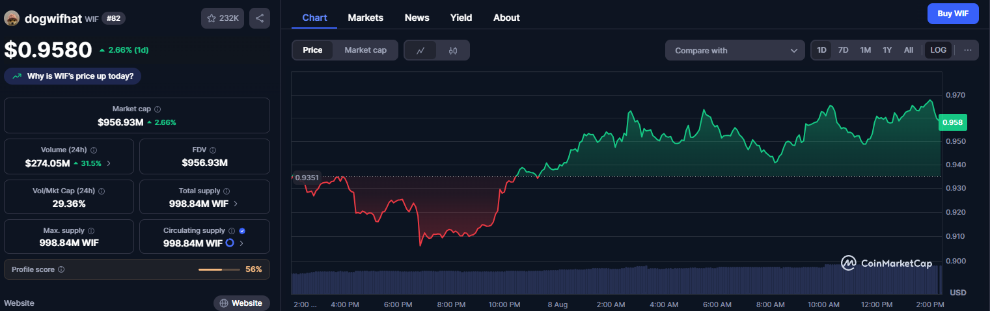
Task: Click the Max. supply info icon
Action: [x=90, y=231]
